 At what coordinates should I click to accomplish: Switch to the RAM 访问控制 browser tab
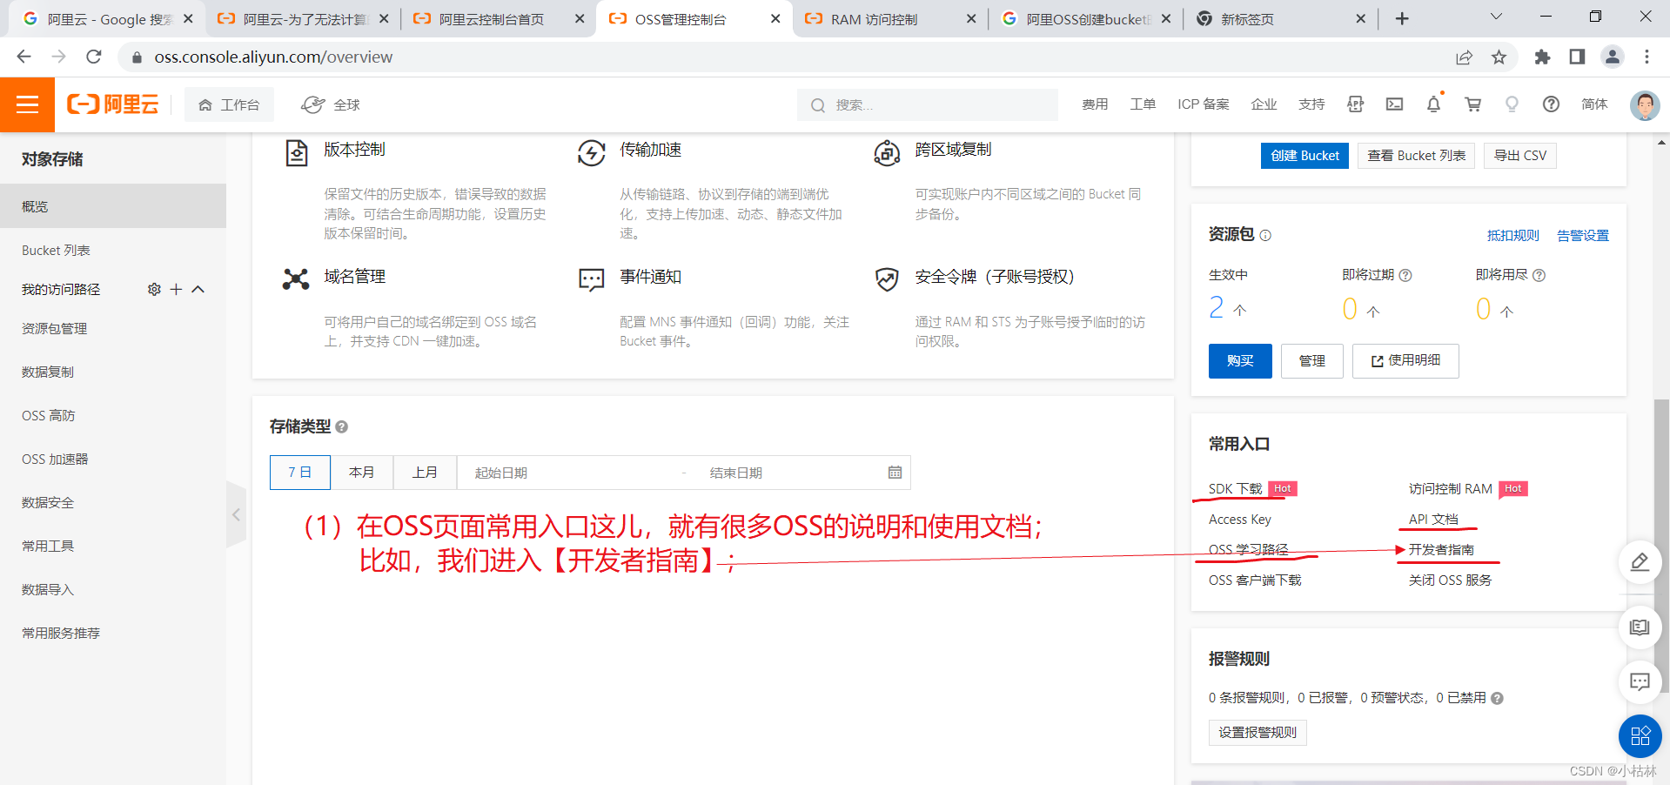[889, 19]
